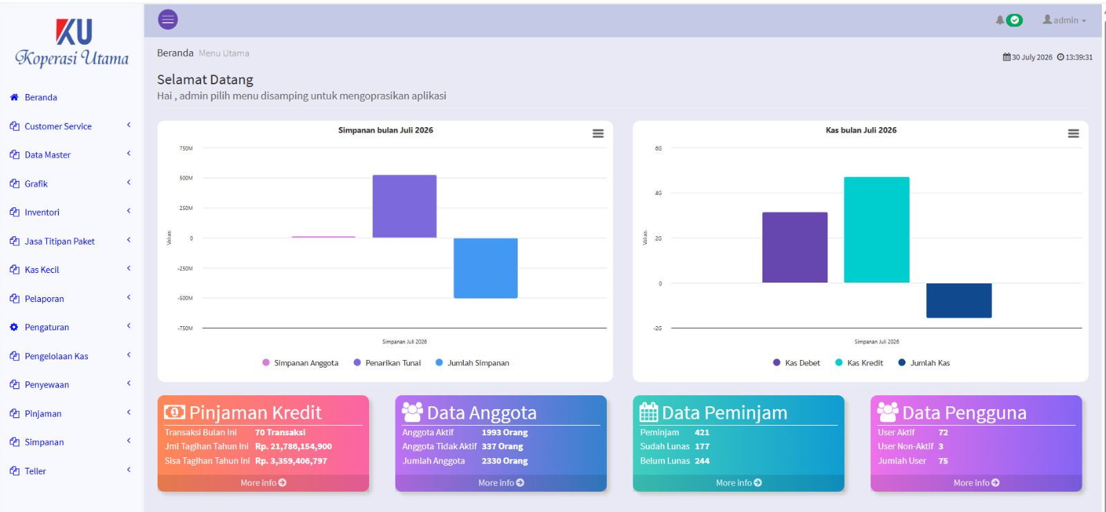Open the admin user dropdown
This screenshot has width=1106, height=512.
pos(1065,20)
